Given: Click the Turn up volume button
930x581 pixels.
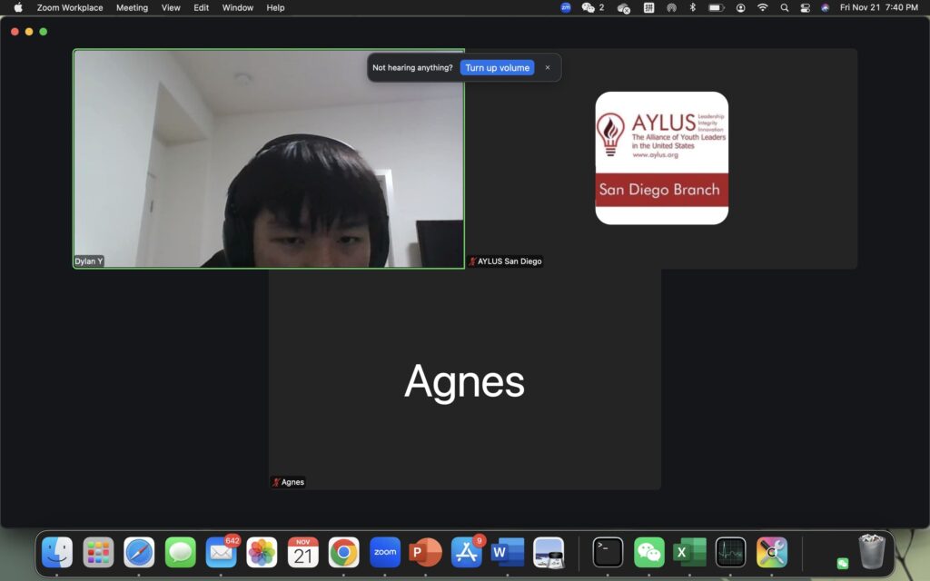Looking at the screenshot, I should tap(497, 68).
